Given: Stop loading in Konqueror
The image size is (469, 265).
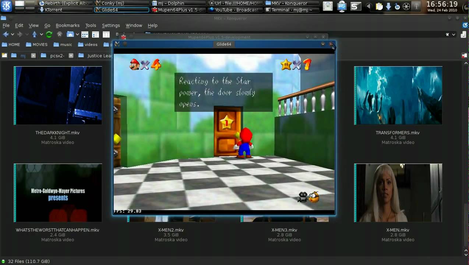Looking at the screenshot, I should pyautogui.click(x=59, y=34).
